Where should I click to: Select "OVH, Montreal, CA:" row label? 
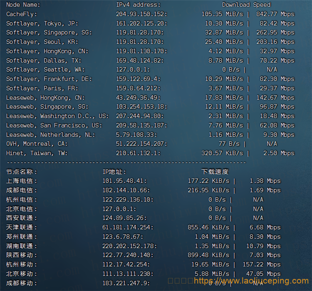click(x=37, y=144)
